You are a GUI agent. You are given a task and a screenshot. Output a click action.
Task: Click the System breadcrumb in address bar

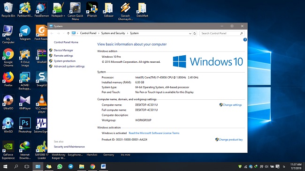click(x=134, y=33)
